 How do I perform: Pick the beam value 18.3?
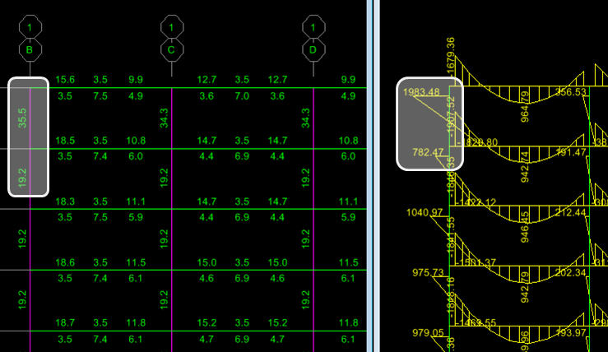pos(65,201)
